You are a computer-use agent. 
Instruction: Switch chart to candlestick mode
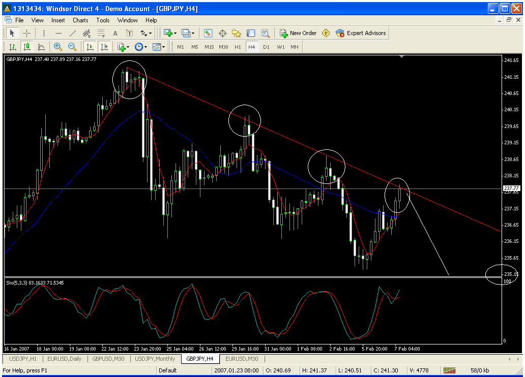tap(27, 47)
